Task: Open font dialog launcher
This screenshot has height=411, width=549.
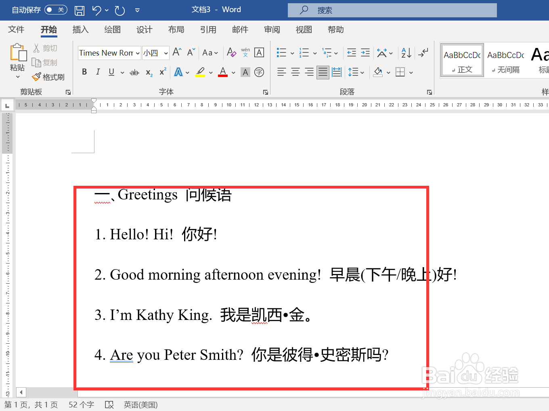Action: (x=266, y=92)
